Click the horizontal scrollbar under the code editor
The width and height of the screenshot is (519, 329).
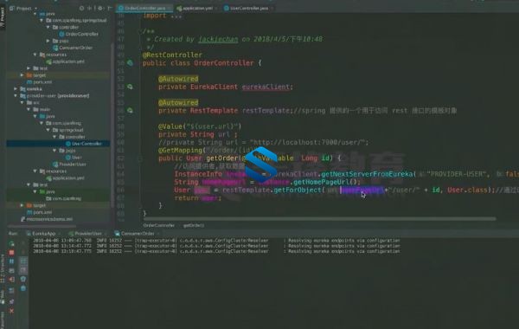tap(319, 219)
